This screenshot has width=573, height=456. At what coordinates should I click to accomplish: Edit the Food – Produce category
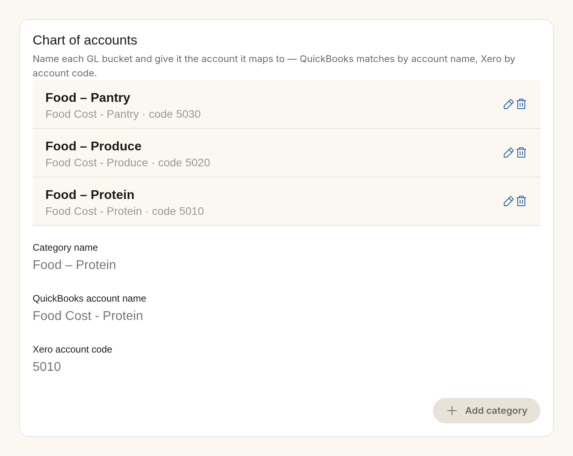[x=509, y=153]
